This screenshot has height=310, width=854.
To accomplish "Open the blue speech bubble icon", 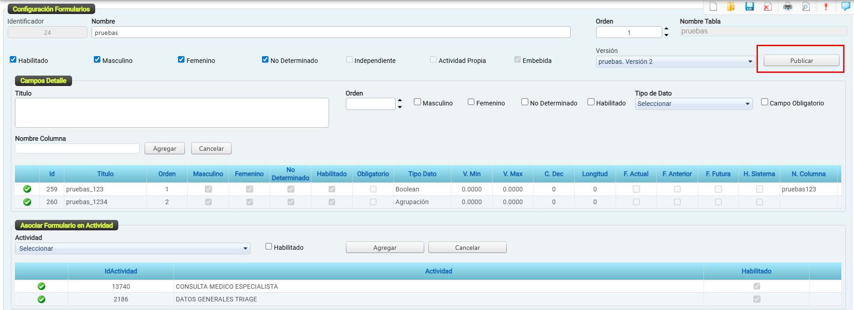I will [x=845, y=6].
